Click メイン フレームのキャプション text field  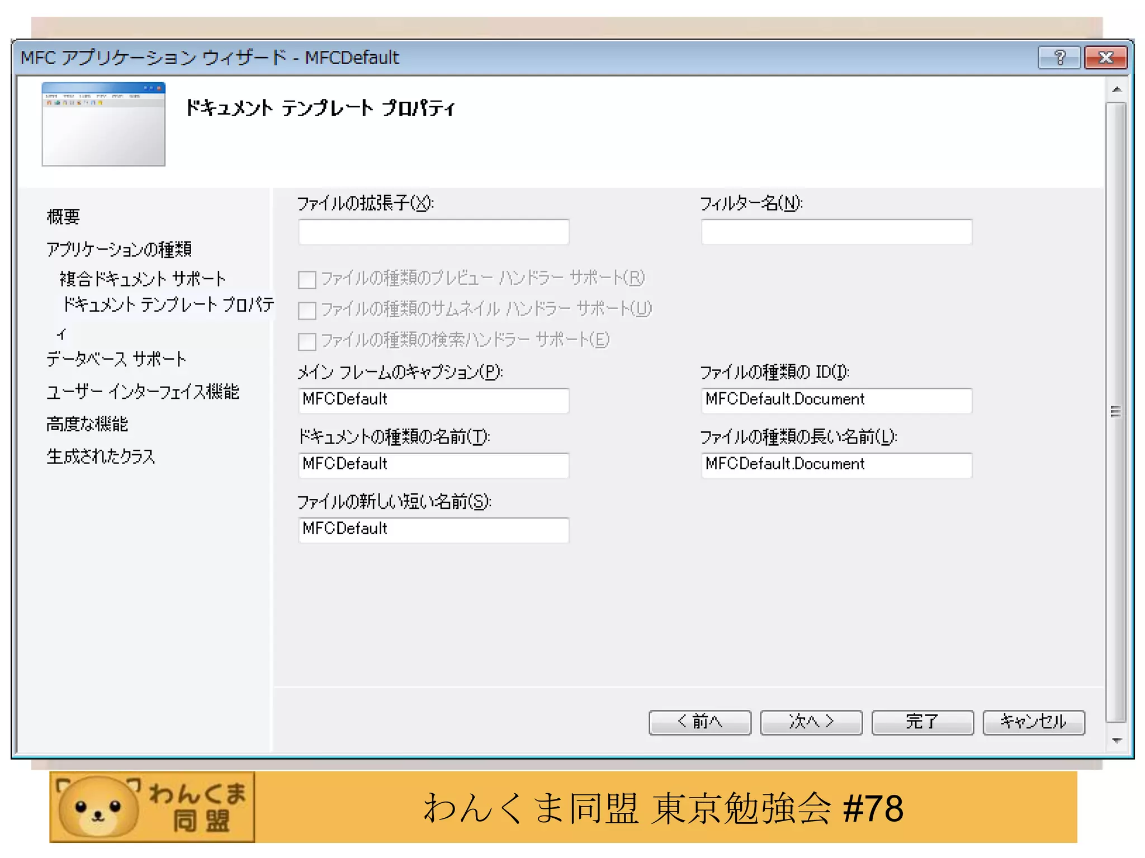434,401
